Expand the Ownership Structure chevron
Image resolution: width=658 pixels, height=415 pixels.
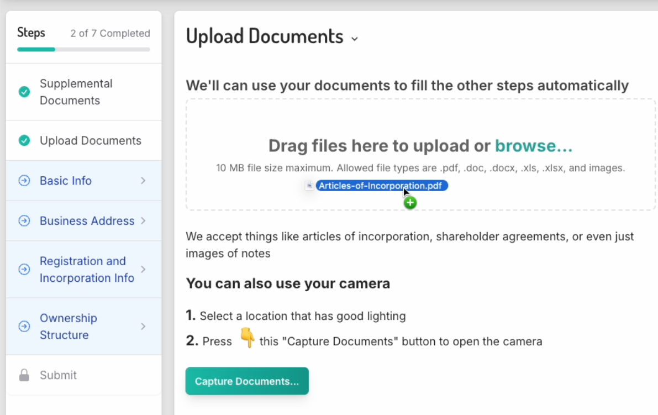[143, 327]
